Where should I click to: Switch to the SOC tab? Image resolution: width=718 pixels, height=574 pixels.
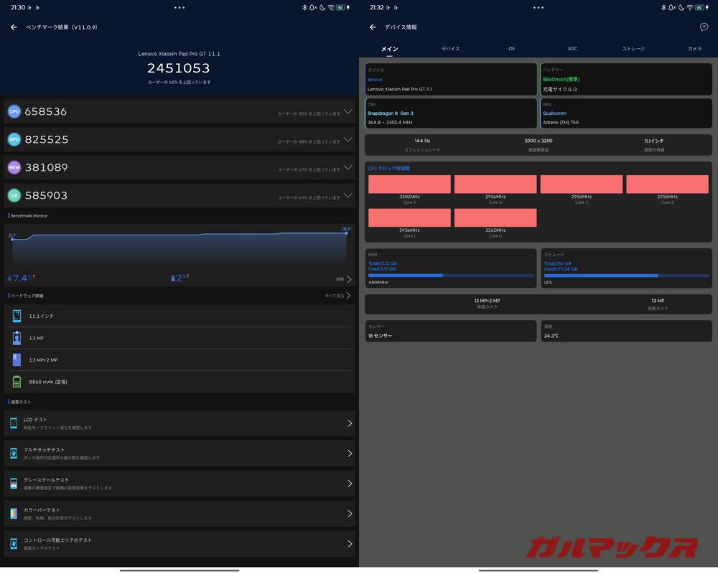tap(572, 48)
